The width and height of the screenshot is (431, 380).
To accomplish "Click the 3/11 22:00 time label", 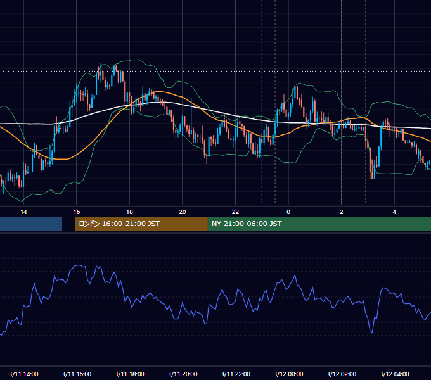I will (x=235, y=374).
